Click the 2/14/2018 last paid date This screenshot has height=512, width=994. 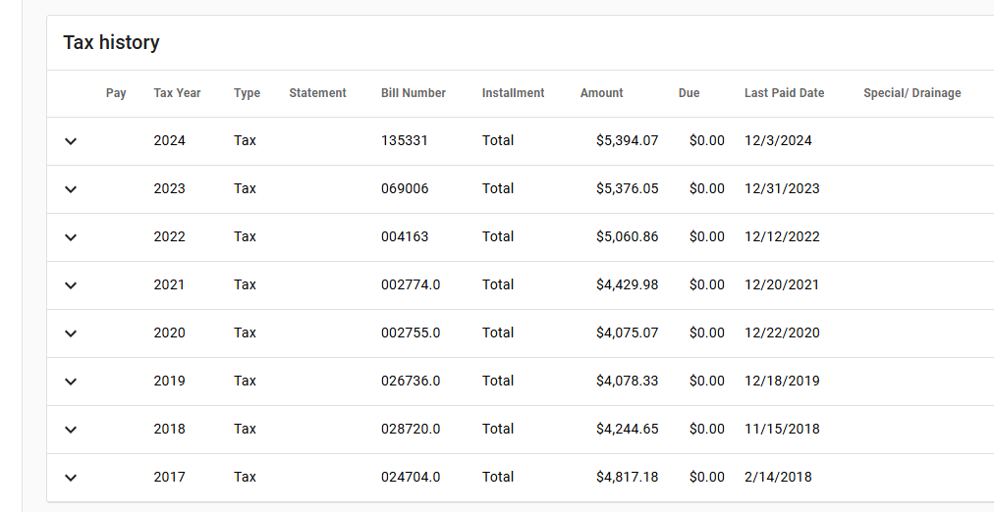pyautogui.click(x=778, y=477)
